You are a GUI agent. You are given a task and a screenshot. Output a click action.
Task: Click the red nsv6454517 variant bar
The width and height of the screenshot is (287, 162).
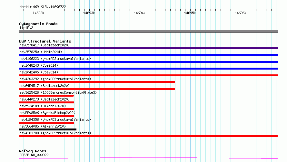(97, 89)
